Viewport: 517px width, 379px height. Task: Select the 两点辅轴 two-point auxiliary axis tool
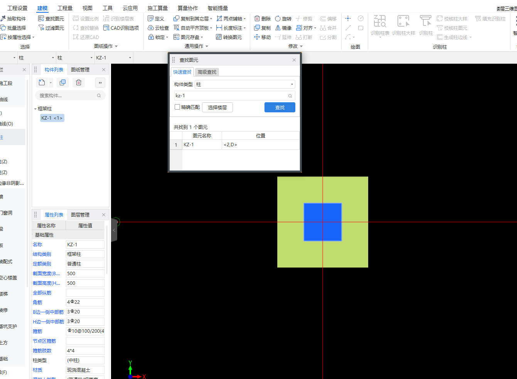tap(229, 19)
